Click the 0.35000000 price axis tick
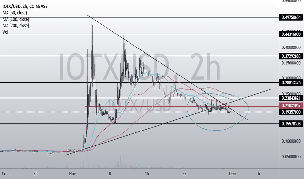The height and width of the screenshot is (179, 304). (291, 63)
